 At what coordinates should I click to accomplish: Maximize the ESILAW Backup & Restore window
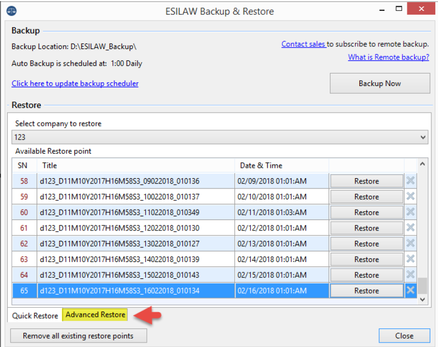click(399, 9)
